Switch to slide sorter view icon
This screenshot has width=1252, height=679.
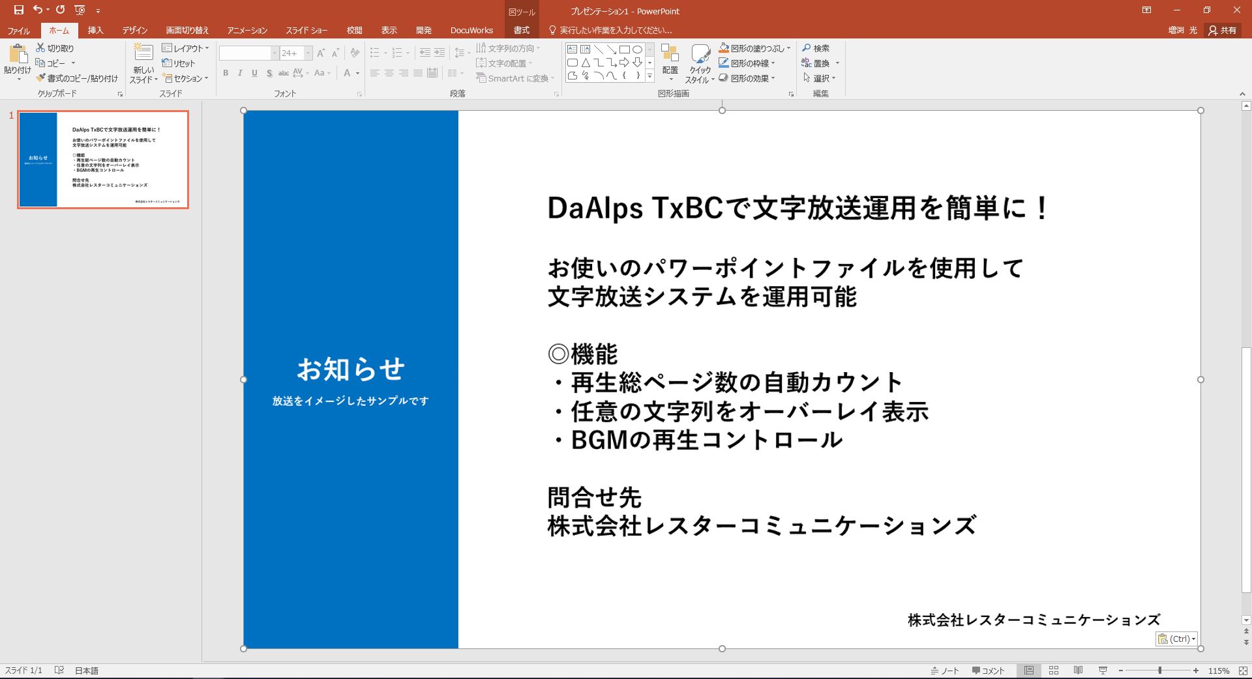[1054, 671]
